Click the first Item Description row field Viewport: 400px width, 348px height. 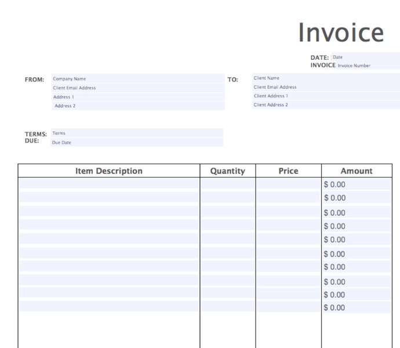tap(109, 183)
